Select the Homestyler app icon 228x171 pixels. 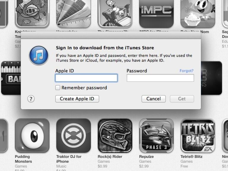[x=73, y=14]
